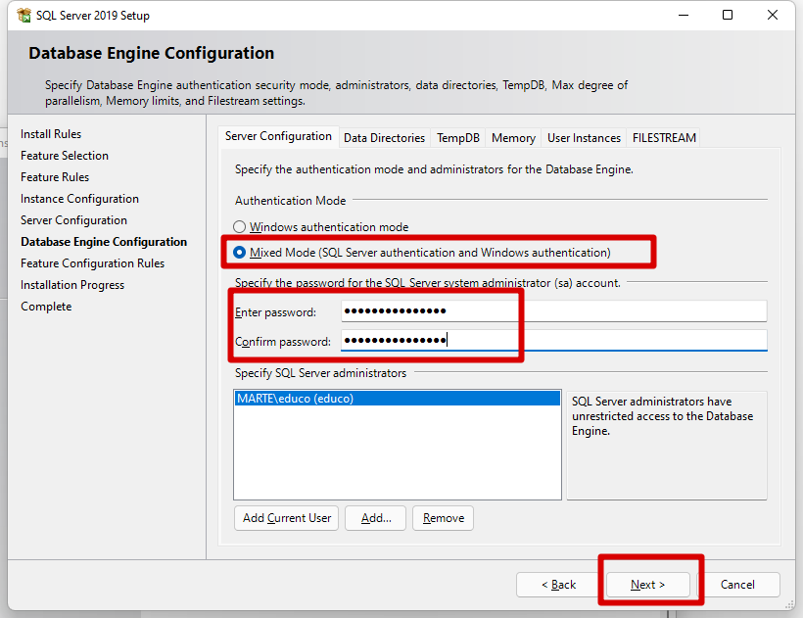Click the Feature Selection step
The width and height of the screenshot is (803, 618).
(x=65, y=156)
